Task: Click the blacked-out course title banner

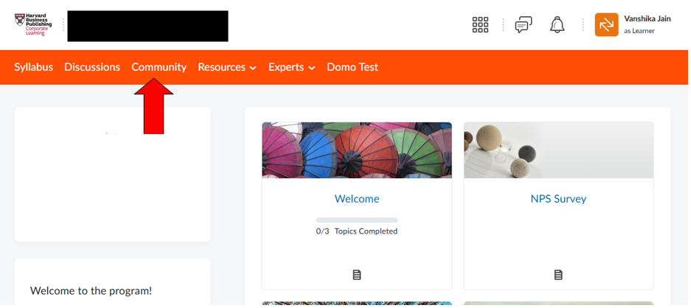Action: [x=147, y=26]
